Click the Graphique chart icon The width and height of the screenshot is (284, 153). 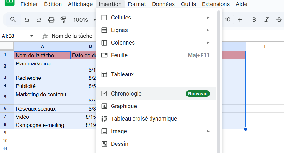(104, 106)
